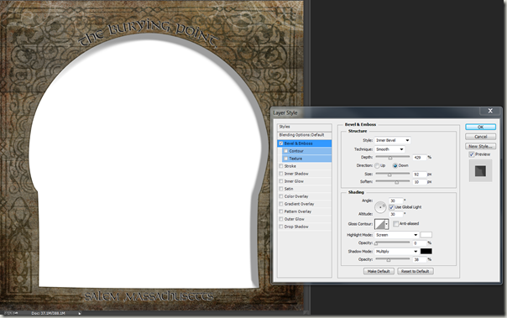Screen dimensions: 507x318
Task: Enable the Outer Glow checkbox
Action: pyautogui.click(x=280, y=219)
